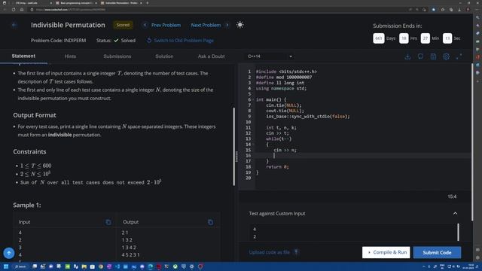Open a new browser tab with plus button

[x=148, y=3]
